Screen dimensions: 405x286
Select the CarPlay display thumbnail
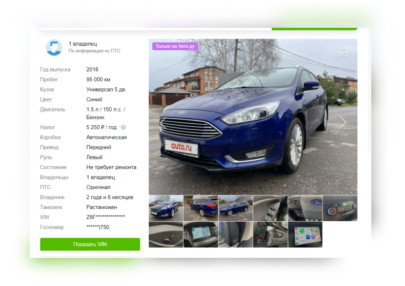click(306, 234)
